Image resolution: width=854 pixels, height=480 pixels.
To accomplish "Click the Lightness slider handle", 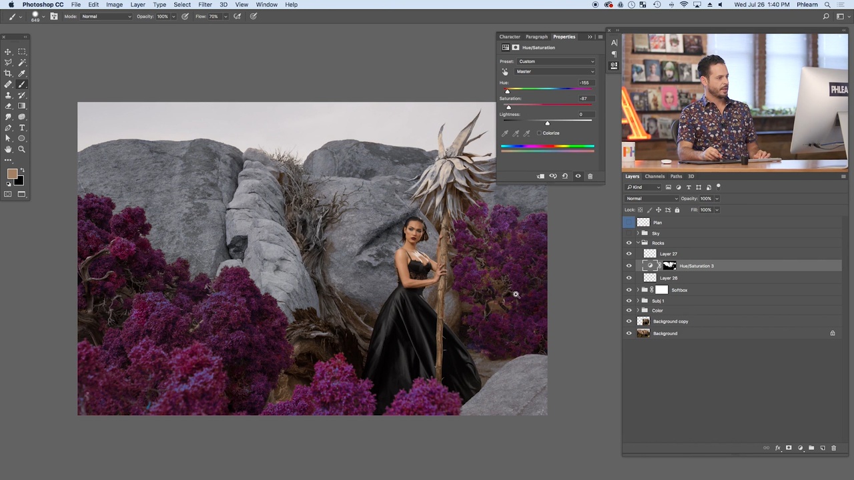I will pos(547,123).
